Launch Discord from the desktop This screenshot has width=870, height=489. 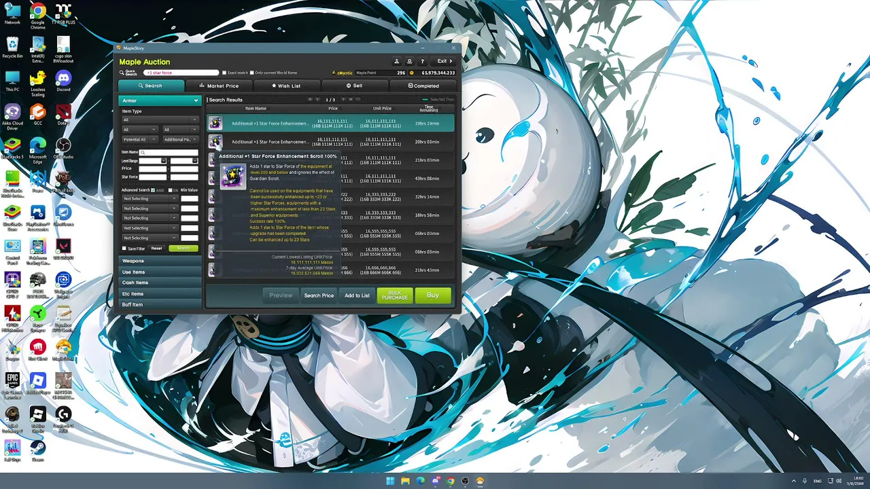coord(63,80)
